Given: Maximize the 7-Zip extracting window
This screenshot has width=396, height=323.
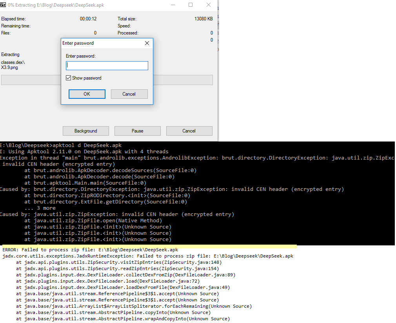Looking at the screenshot, I should [x=191, y=5].
